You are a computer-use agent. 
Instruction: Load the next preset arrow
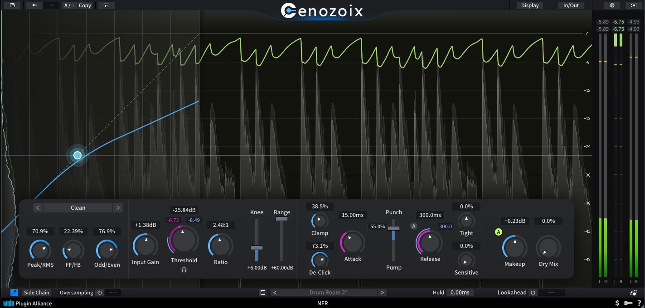(382, 293)
